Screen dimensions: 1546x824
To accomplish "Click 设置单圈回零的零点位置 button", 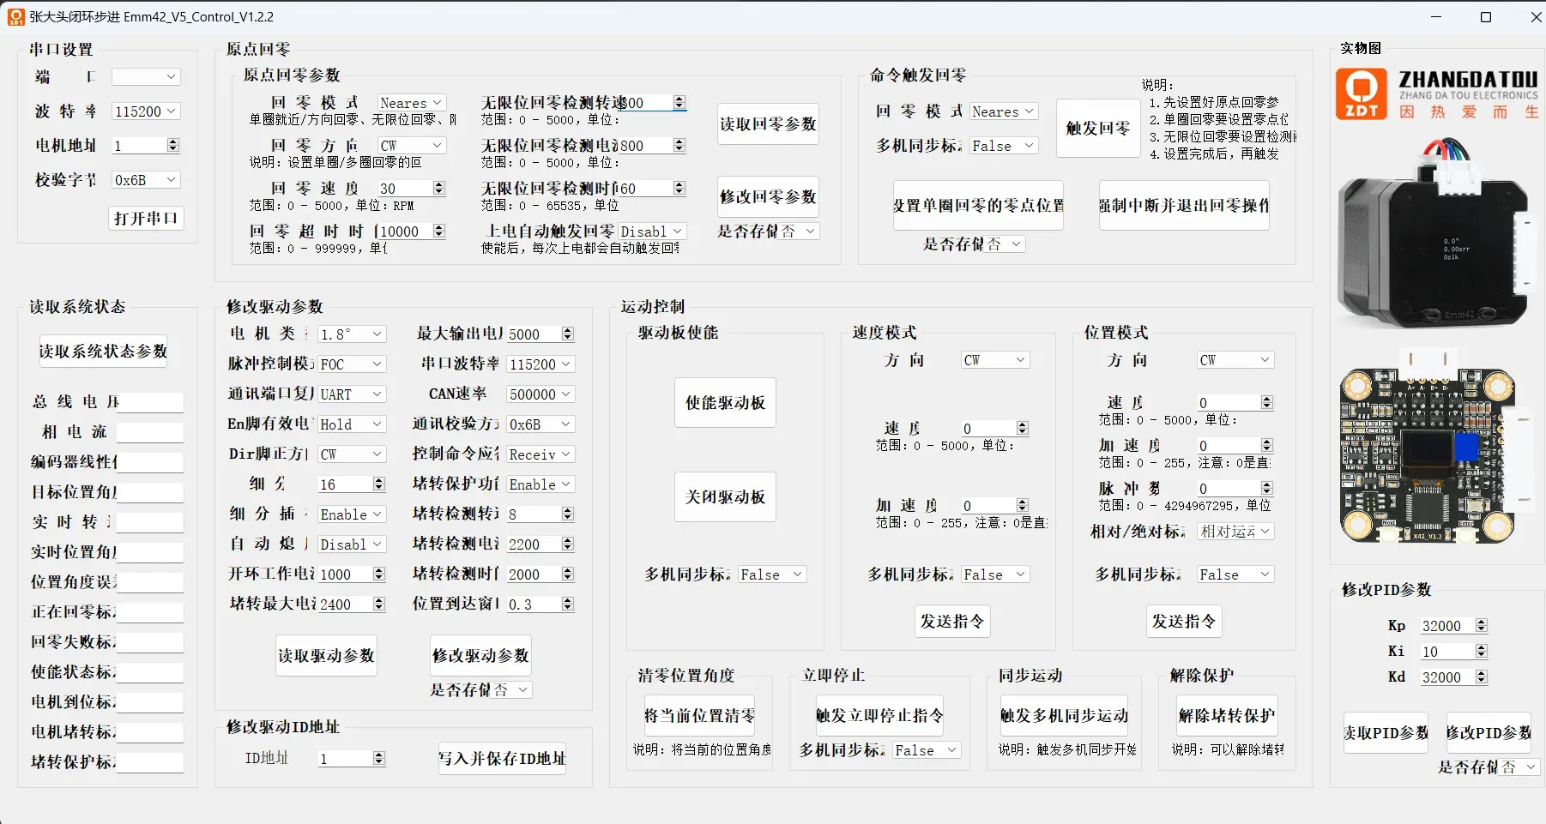I will (x=978, y=205).
